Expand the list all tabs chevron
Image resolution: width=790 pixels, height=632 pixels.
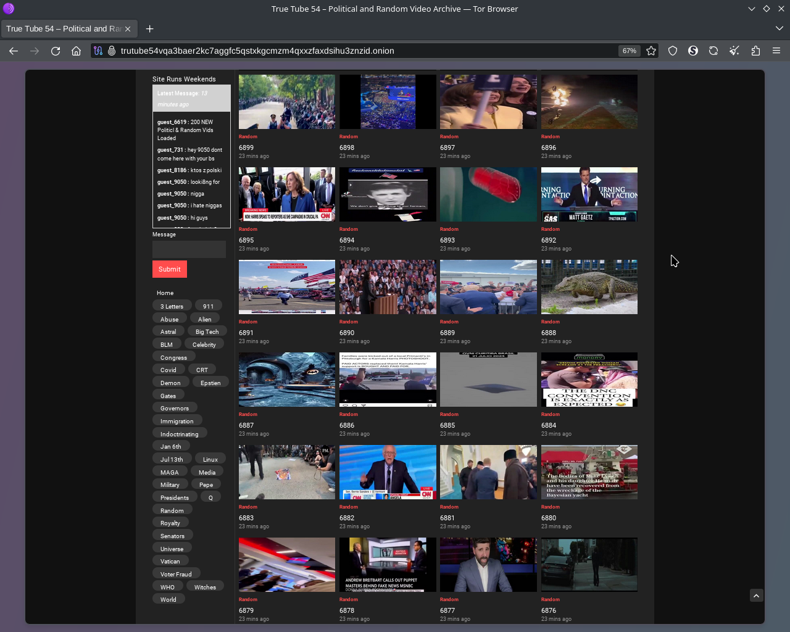779,28
